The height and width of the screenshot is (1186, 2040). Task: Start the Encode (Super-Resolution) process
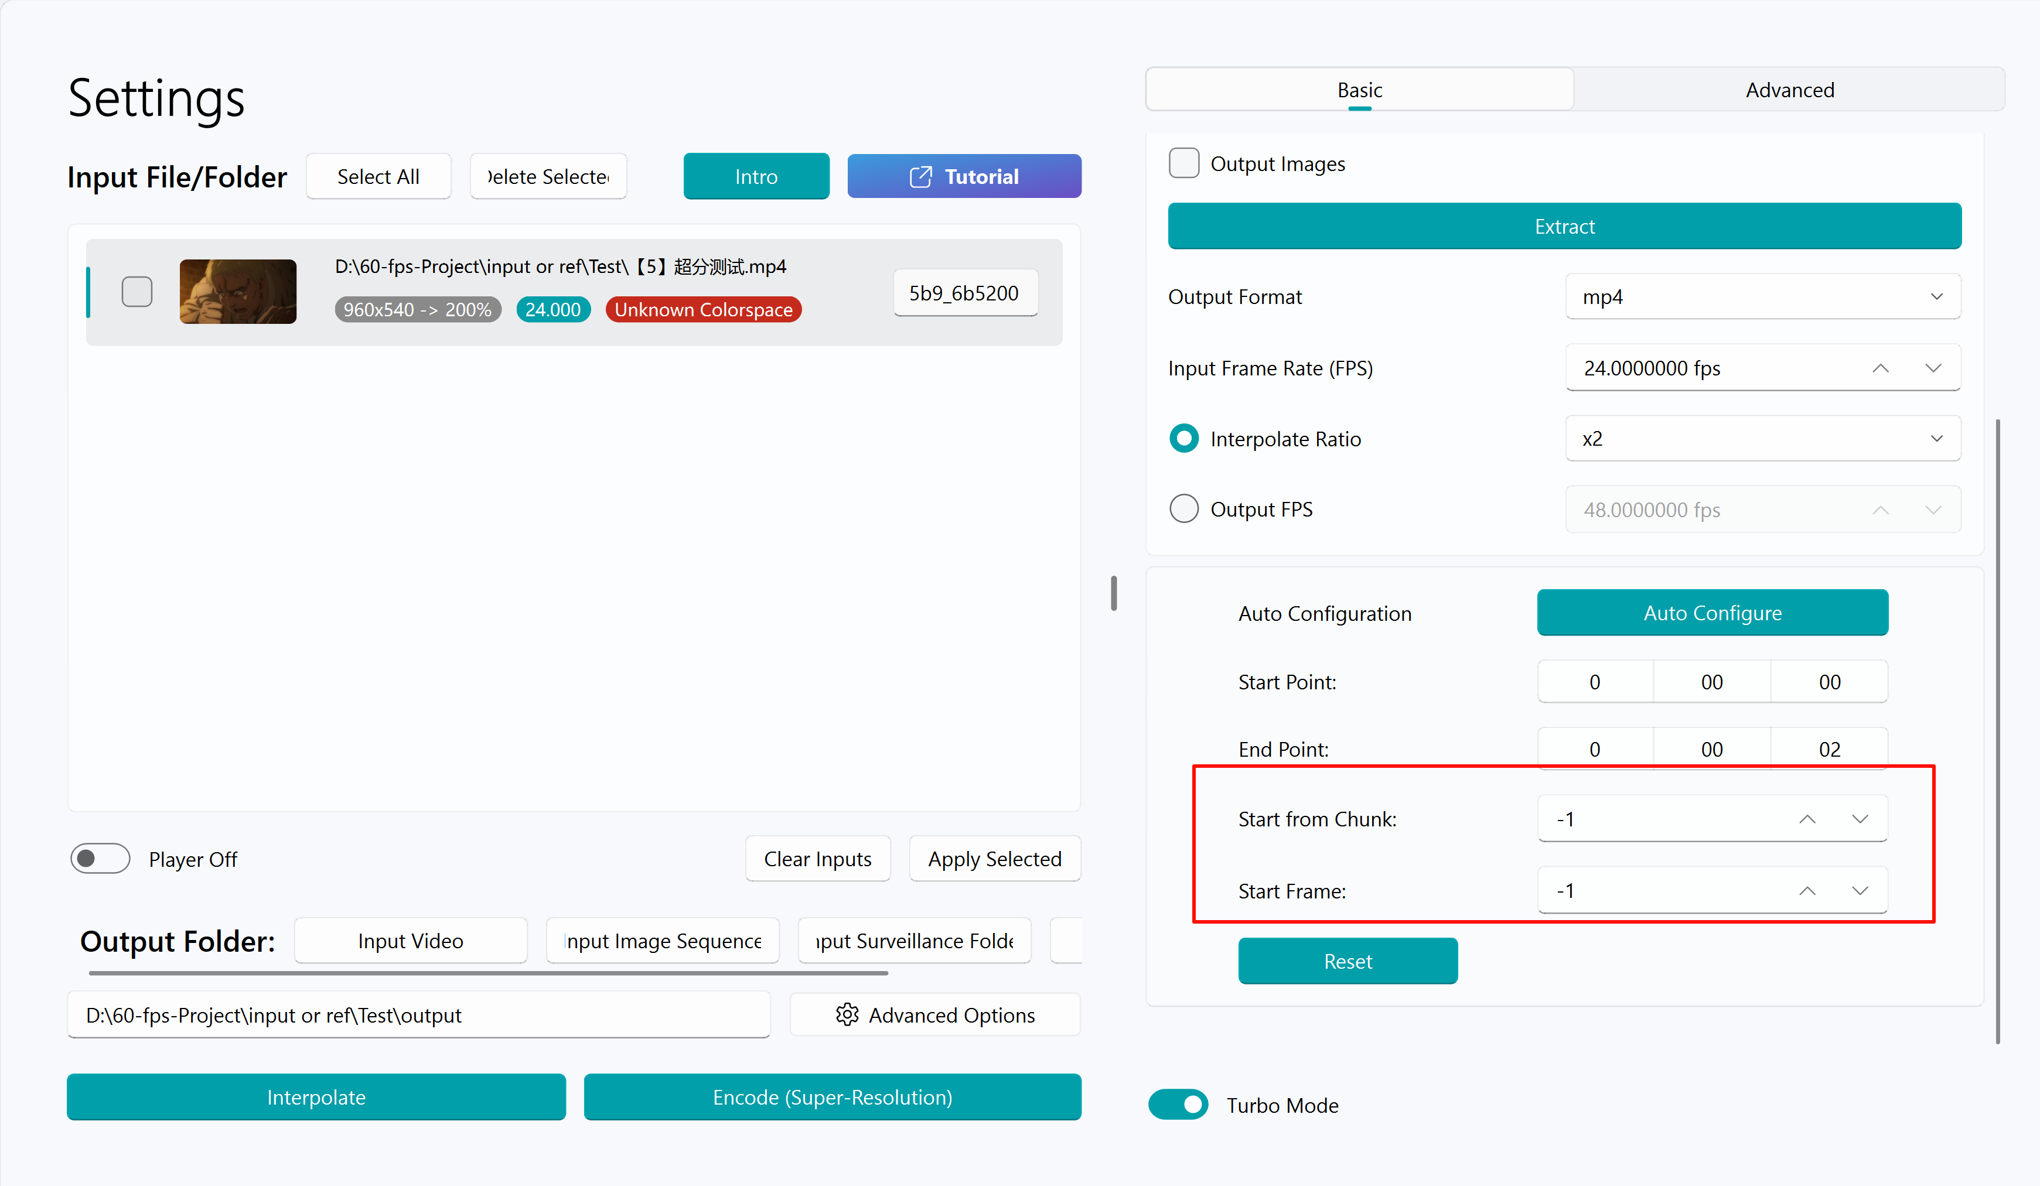[832, 1097]
